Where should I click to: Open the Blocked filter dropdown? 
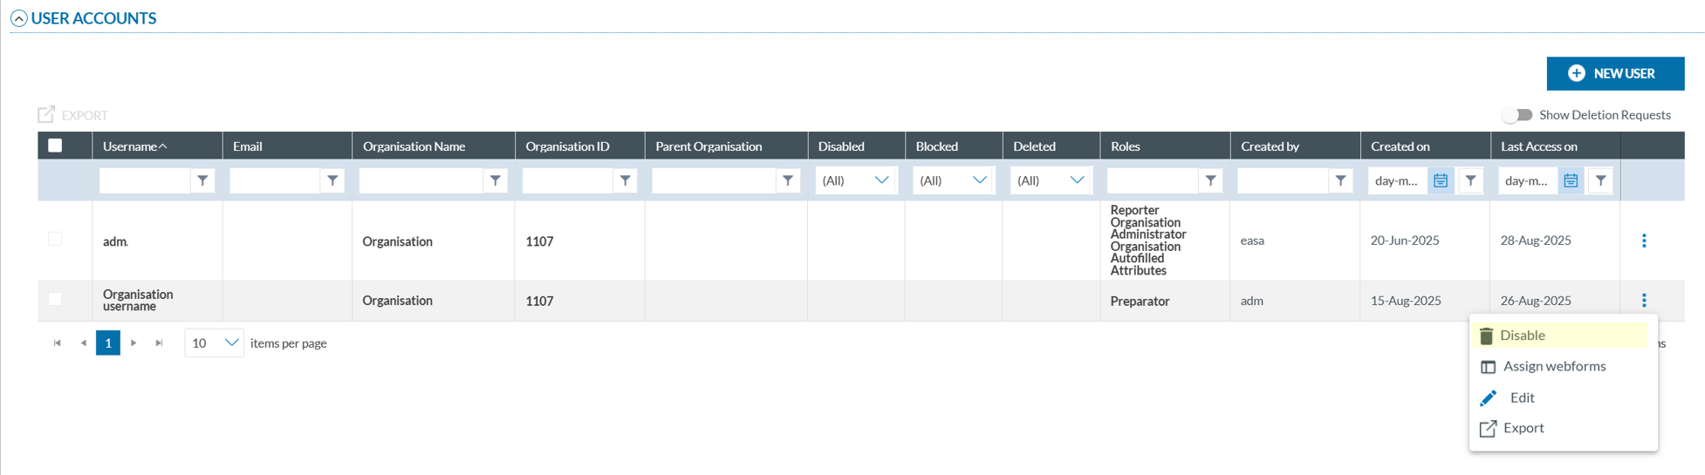click(x=952, y=180)
